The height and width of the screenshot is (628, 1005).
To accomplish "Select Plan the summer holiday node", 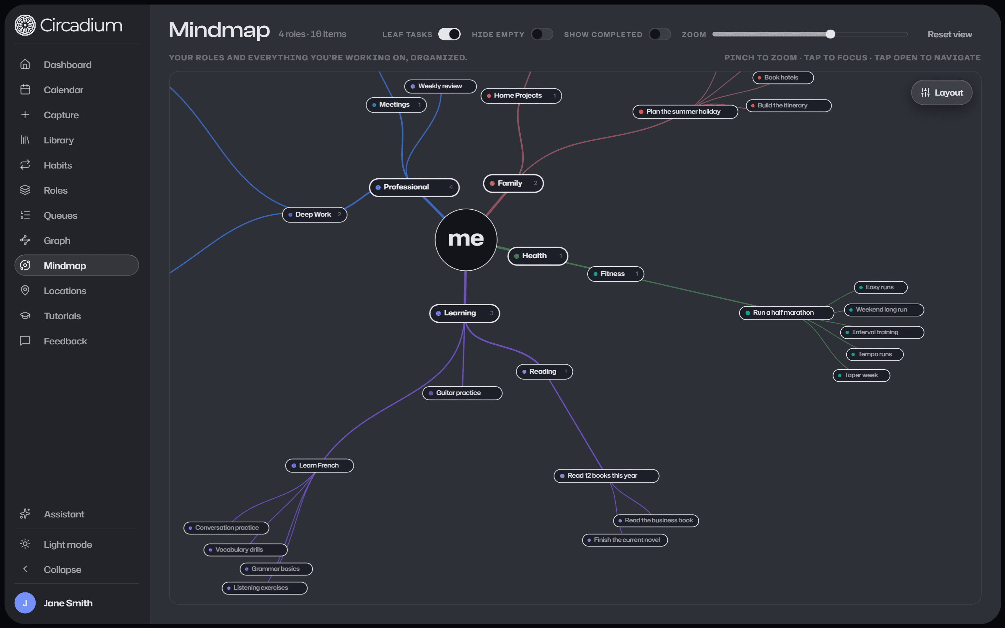I will (685, 112).
